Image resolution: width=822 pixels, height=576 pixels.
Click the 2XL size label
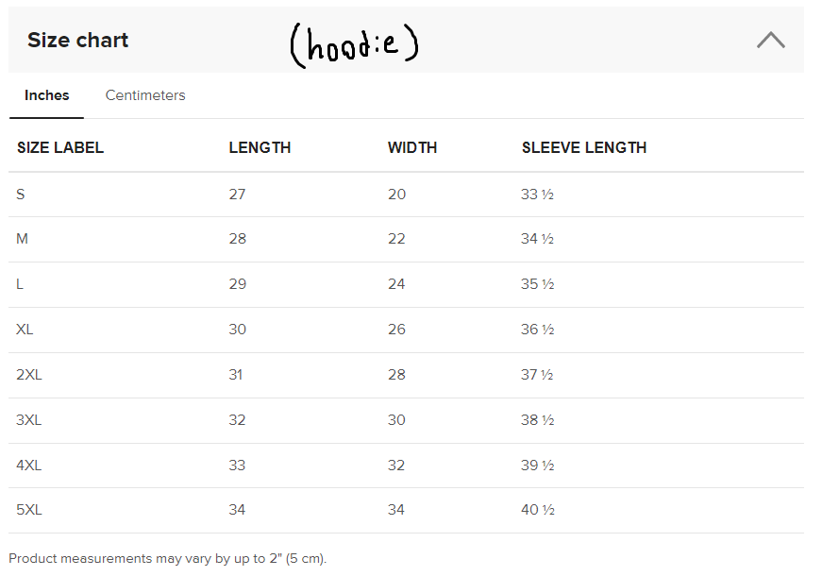click(29, 375)
